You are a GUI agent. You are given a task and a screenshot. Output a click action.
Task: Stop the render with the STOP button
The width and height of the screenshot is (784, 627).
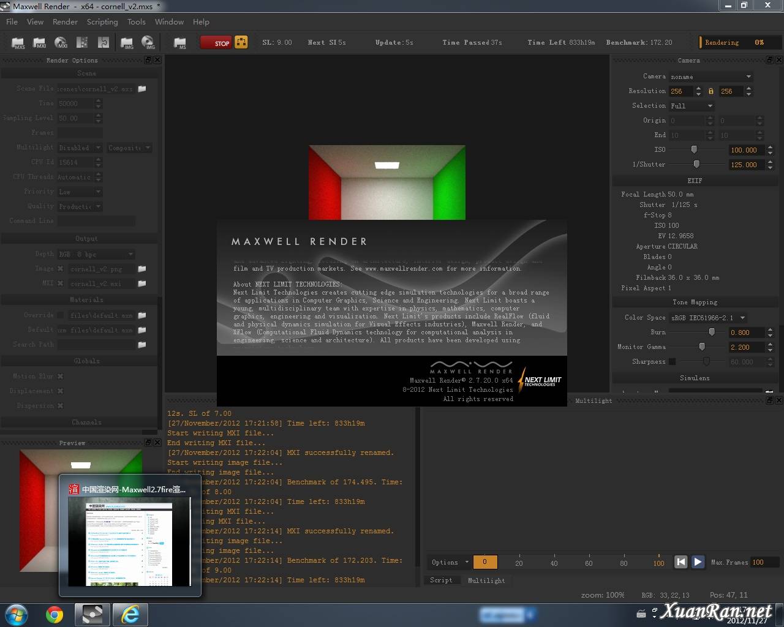[x=215, y=43]
